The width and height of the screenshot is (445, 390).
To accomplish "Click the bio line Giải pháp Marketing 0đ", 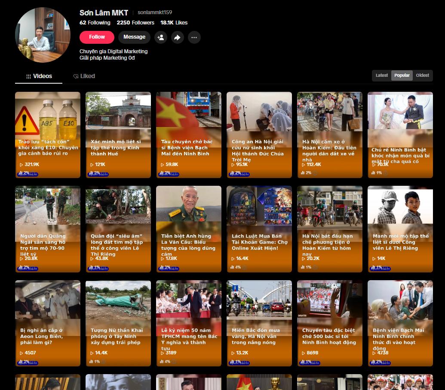I will (107, 58).
